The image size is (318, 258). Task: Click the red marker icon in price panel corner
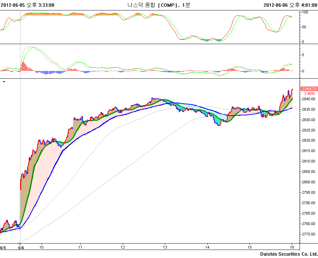point(4,81)
